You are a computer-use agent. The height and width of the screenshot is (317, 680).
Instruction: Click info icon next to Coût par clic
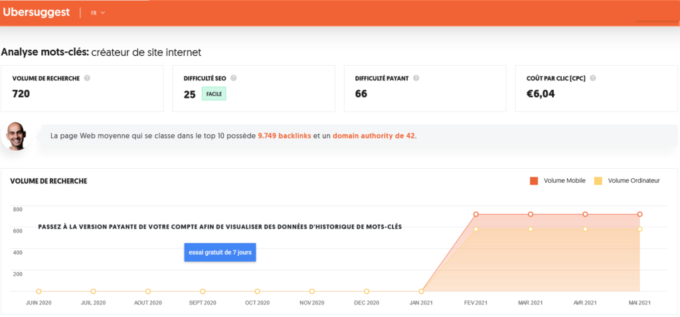(593, 78)
